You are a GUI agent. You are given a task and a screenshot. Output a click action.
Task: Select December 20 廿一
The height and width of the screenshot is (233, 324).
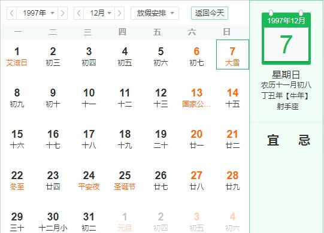(196, 139)
